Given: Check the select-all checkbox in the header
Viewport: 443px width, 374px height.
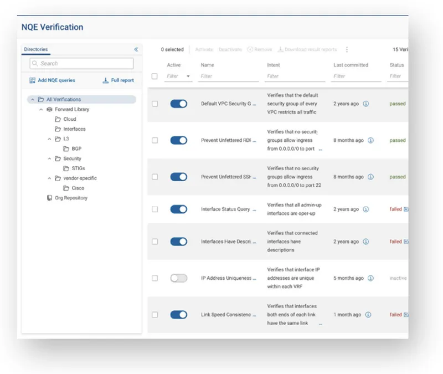Looking at the screenshot, I should [154, 76].
